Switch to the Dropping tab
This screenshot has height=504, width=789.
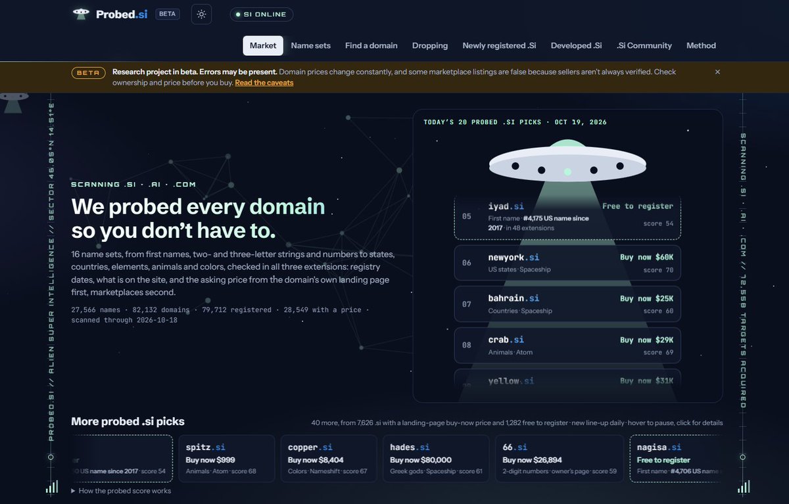(x=430, y=45)
